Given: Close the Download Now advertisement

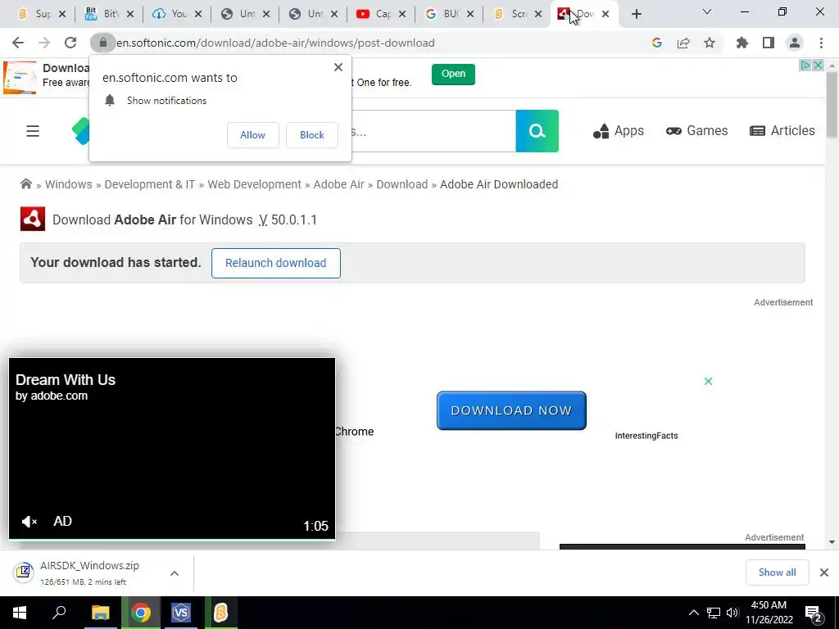Looking at the screenshot, I should (x=708, y=382).
